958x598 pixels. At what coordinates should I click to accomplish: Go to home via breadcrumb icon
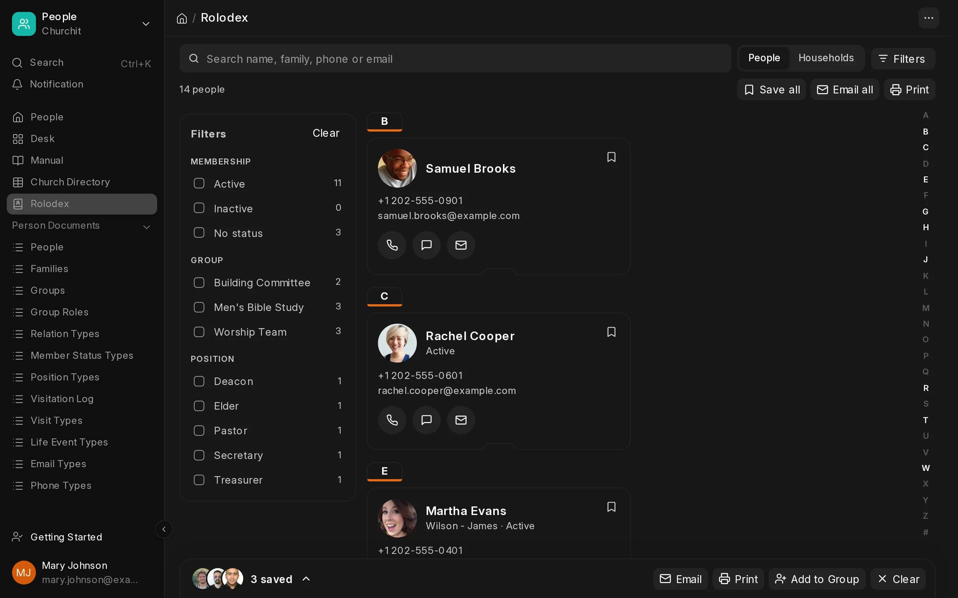click(x=182, y=18)
